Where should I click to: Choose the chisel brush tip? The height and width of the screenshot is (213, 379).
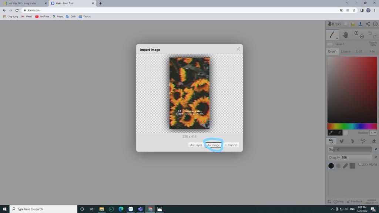[345, 166]
